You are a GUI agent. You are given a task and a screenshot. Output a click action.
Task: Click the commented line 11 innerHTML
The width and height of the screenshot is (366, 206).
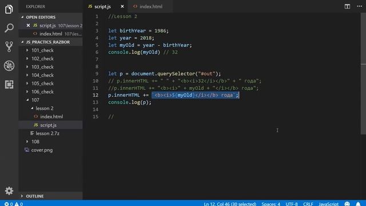click(x=183, y=88)
